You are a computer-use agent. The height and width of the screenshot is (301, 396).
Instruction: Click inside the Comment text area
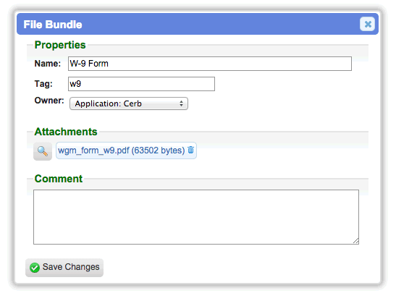pos(196,217)
